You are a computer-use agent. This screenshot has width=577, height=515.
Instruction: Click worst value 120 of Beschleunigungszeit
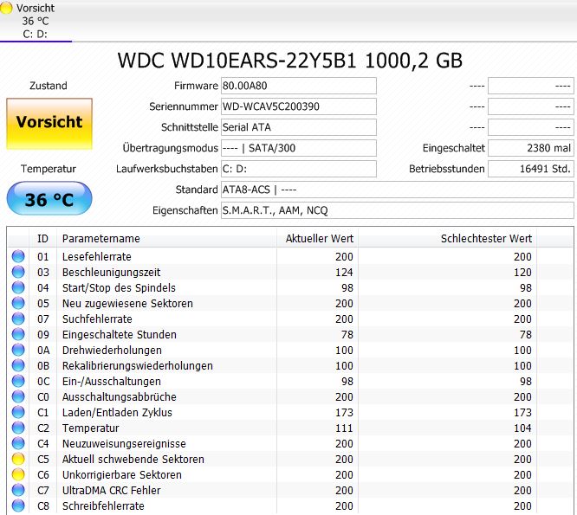coord(522,273)
